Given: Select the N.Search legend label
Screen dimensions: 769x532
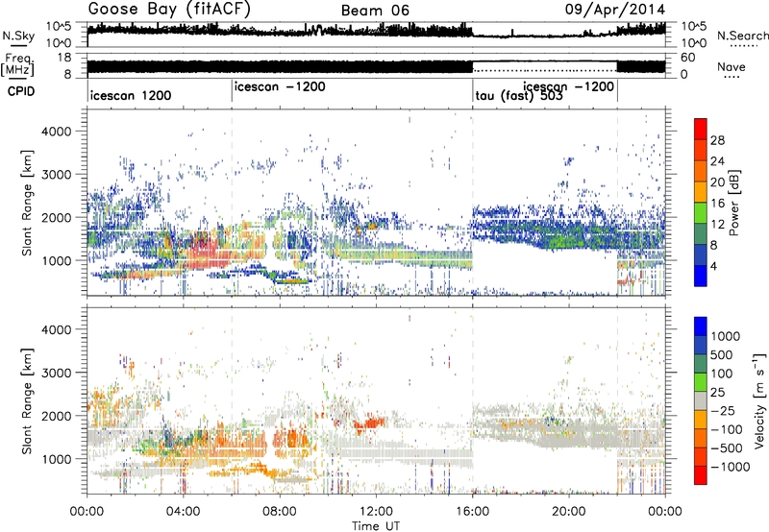Looking at the screenshot, I should pos(743,36).
